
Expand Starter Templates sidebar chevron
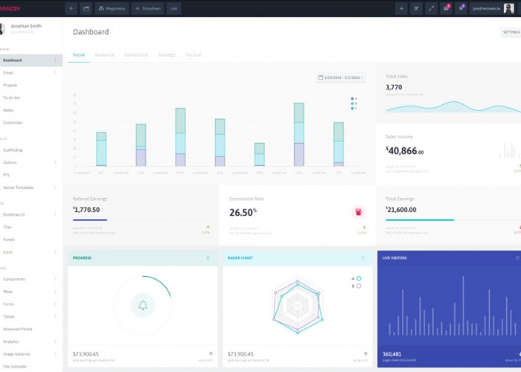(x=55, y=187)
